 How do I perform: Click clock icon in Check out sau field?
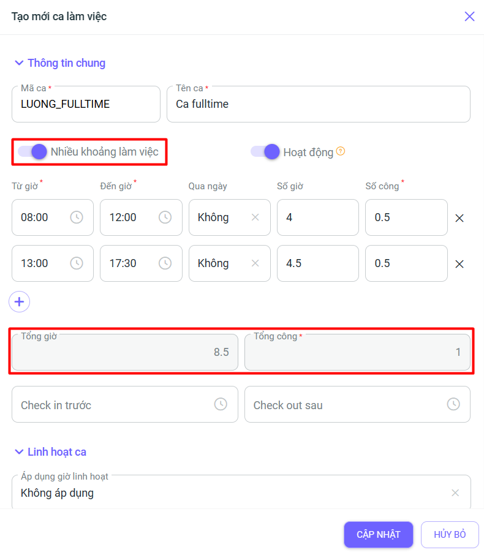453,404
